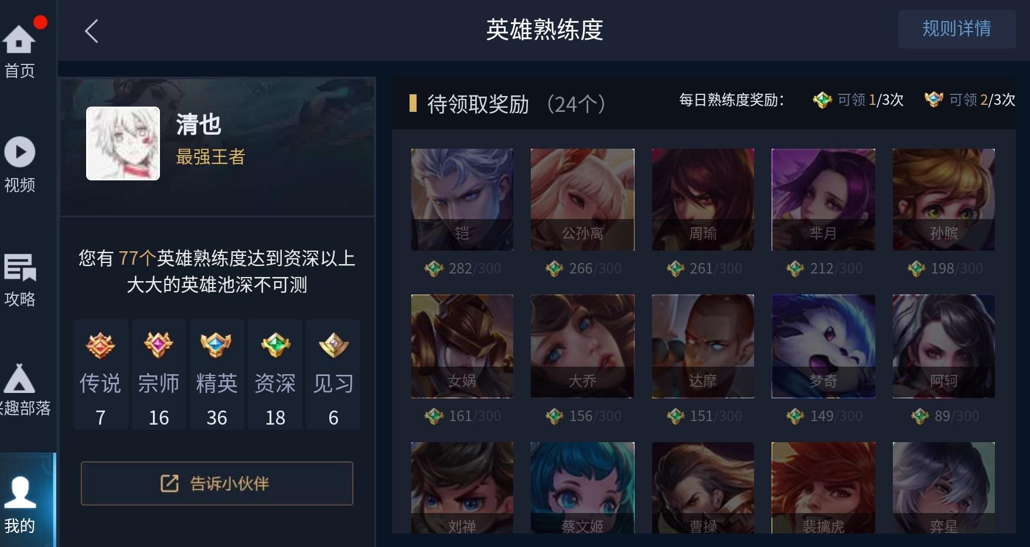Go back using the left arrow icon
1030x547 pixels.
point(91,31)
